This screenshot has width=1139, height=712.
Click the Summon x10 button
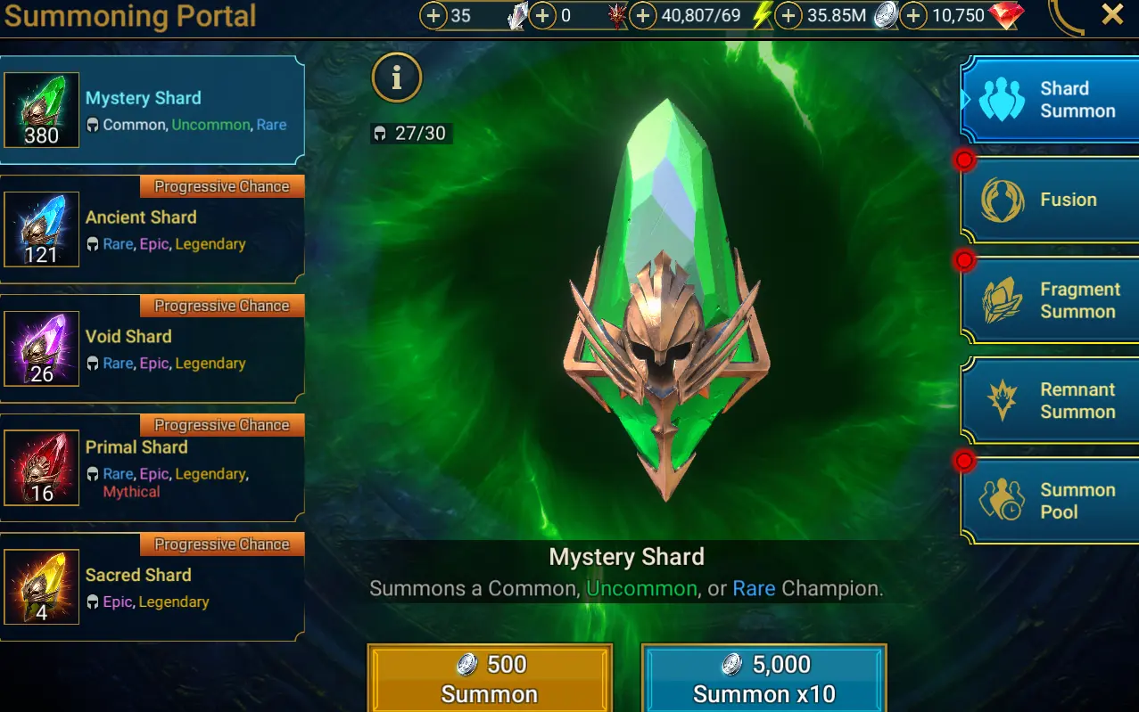pos(764,679)
